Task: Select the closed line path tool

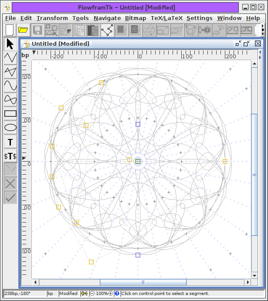Action: [x=10, y=72]
